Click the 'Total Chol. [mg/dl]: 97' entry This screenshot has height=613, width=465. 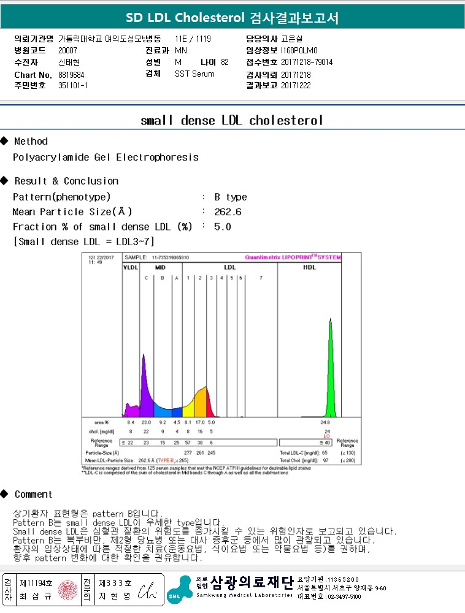[304, 460]
